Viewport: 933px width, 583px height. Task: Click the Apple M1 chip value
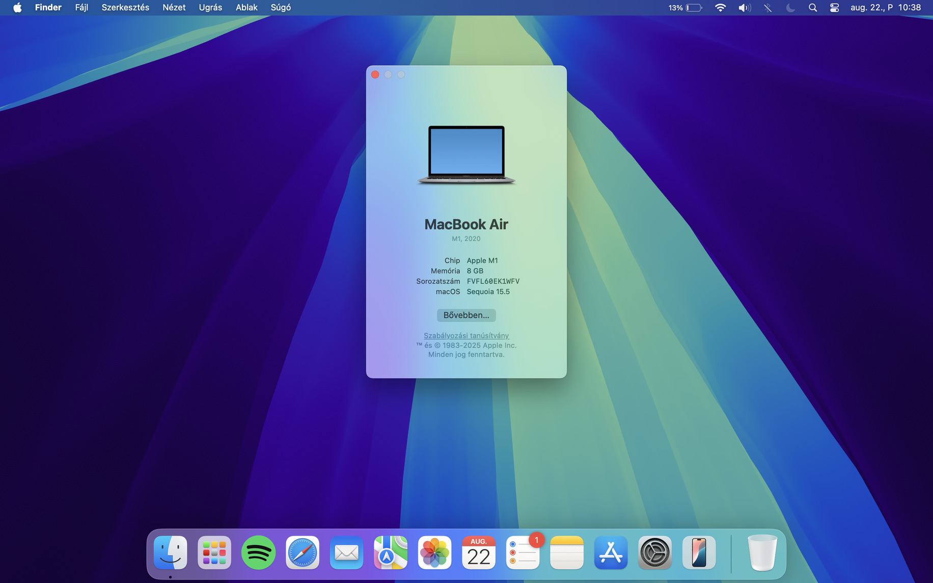tap(482, 260)
